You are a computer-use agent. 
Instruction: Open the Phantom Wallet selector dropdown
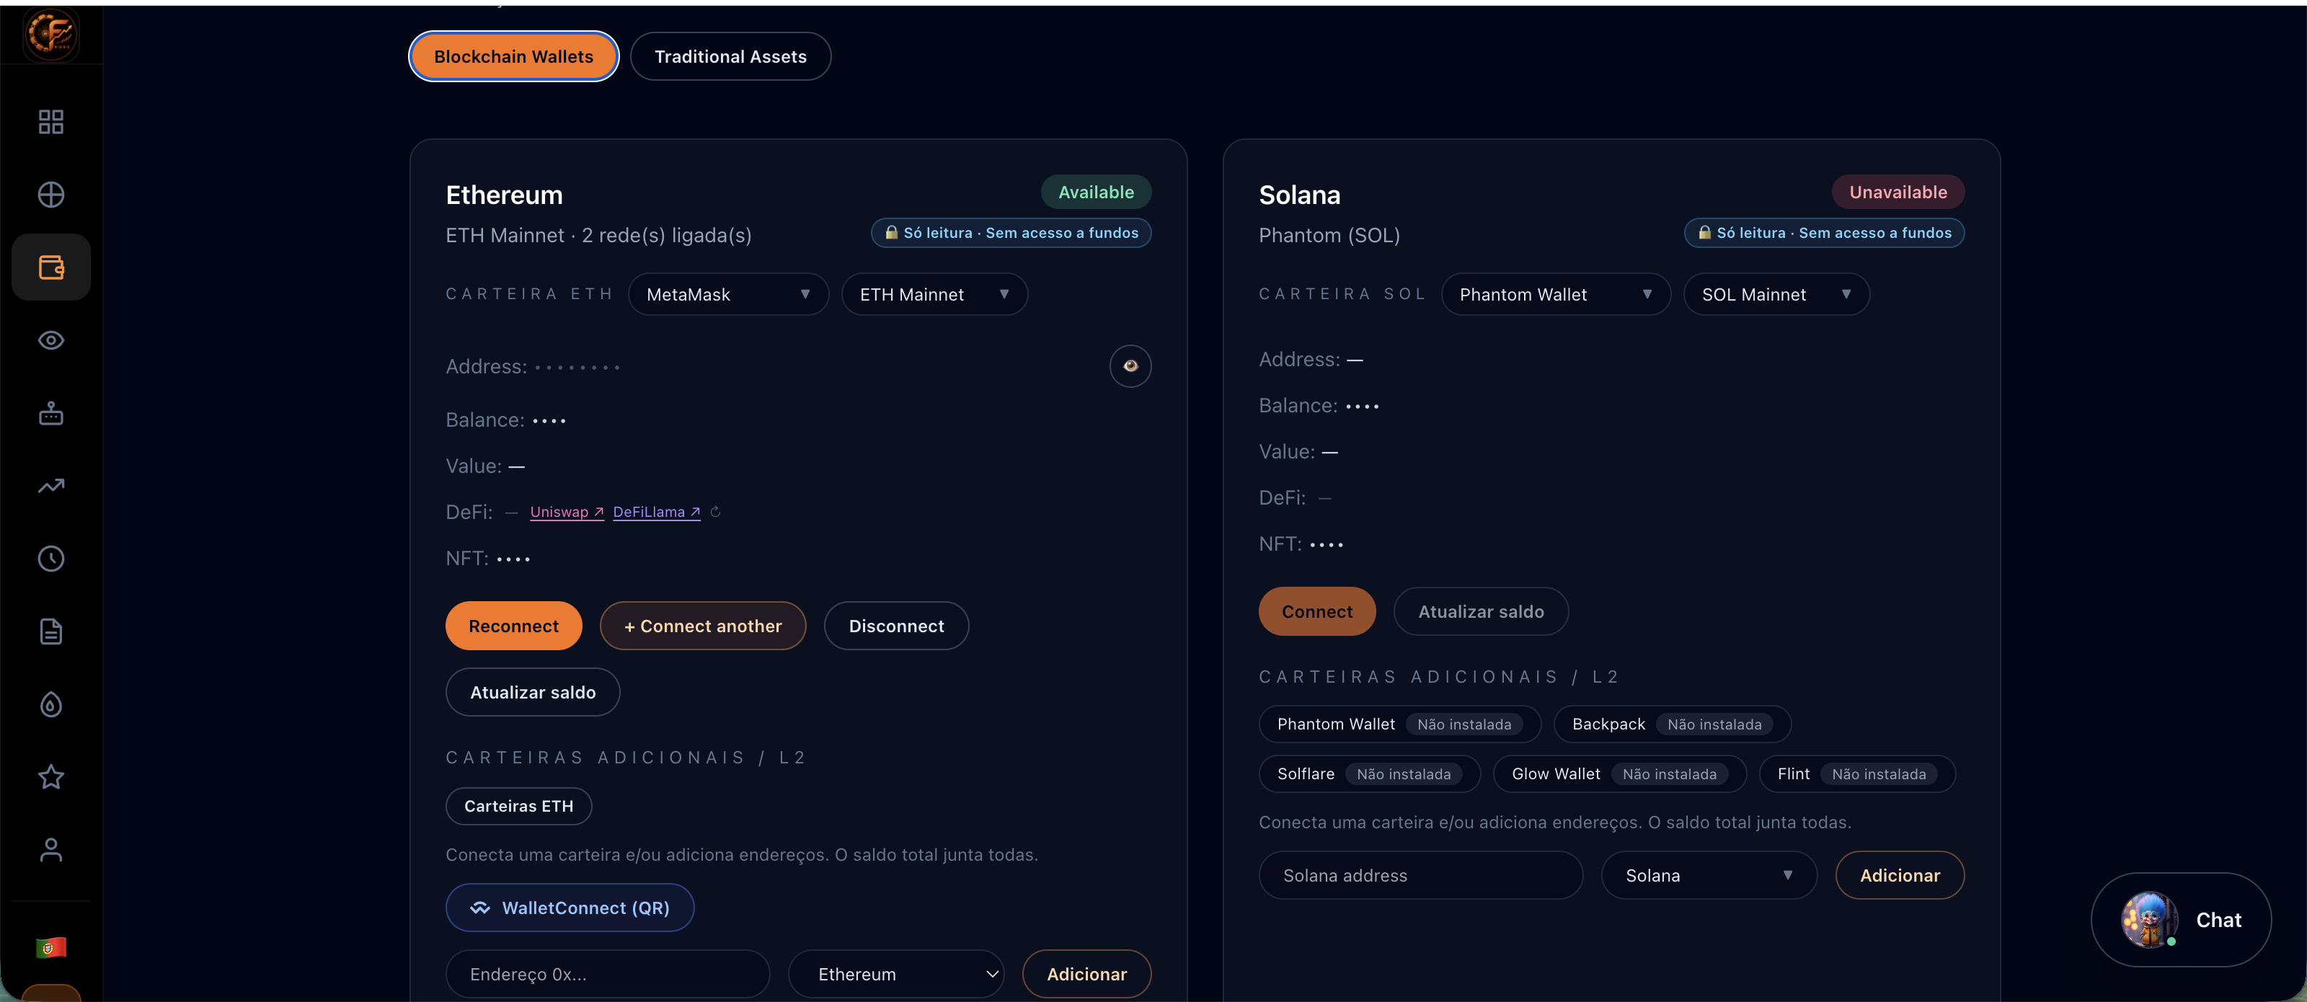click(x=1556, y=295)
